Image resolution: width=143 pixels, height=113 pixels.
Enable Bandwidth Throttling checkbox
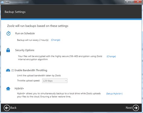[x=13, y=70]
